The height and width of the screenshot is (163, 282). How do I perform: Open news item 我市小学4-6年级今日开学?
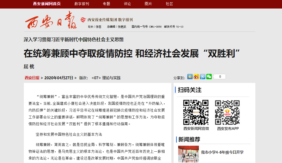tap(222, 152)
